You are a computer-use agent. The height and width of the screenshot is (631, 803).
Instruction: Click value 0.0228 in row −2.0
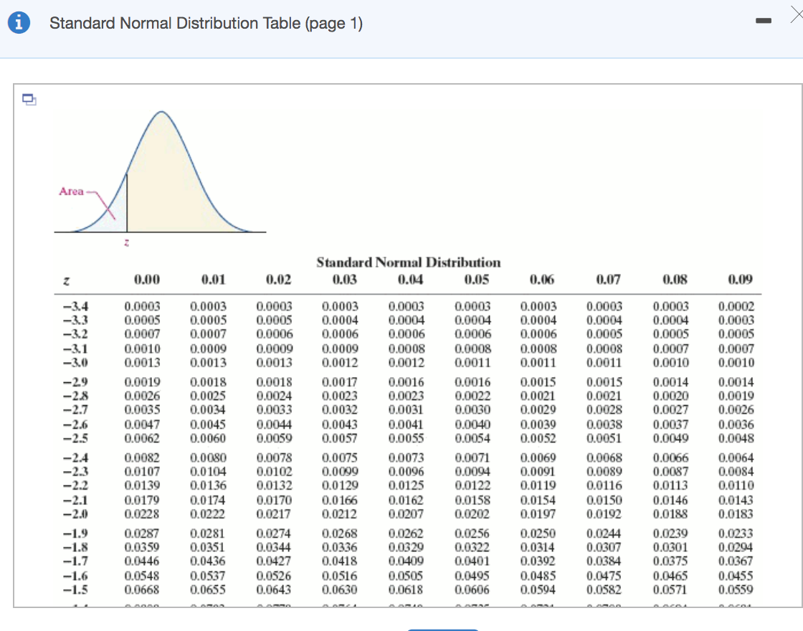(142, 513)
